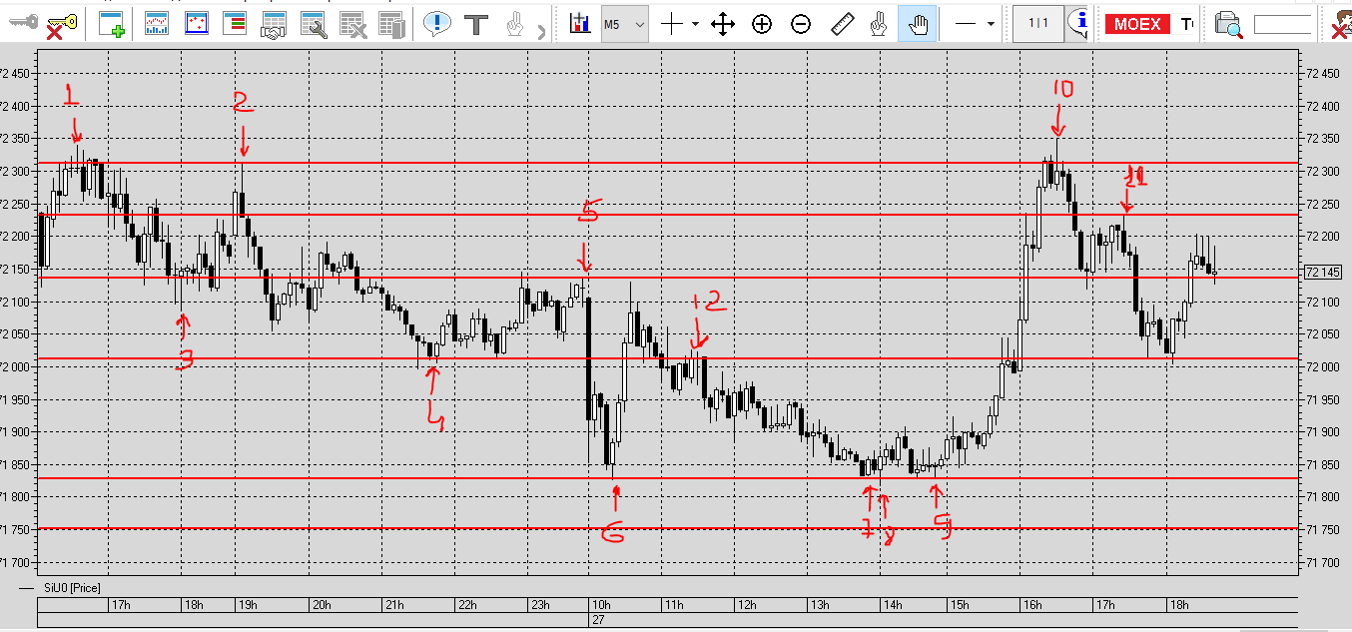This screenshot has height=632, width=1352.
Task: Select the crosshair cursor tool
Action: pos(671,24)
